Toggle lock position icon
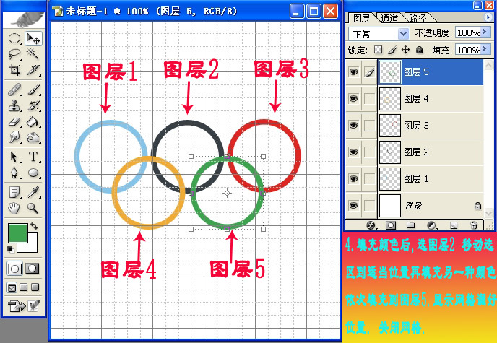Screen dimensions: 497x343 406,50
